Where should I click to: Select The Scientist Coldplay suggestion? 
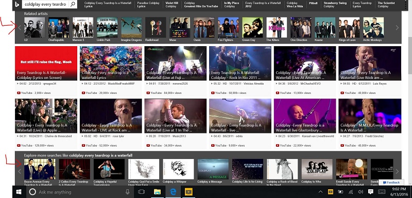(386, 5)
